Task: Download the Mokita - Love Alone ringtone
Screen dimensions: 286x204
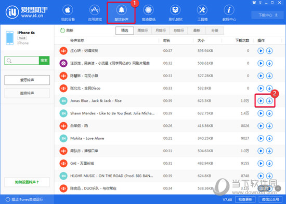Action: (x=269, y=138)
